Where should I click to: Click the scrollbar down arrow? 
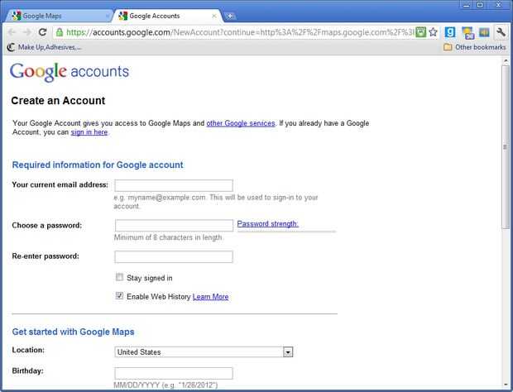[506, 385]
